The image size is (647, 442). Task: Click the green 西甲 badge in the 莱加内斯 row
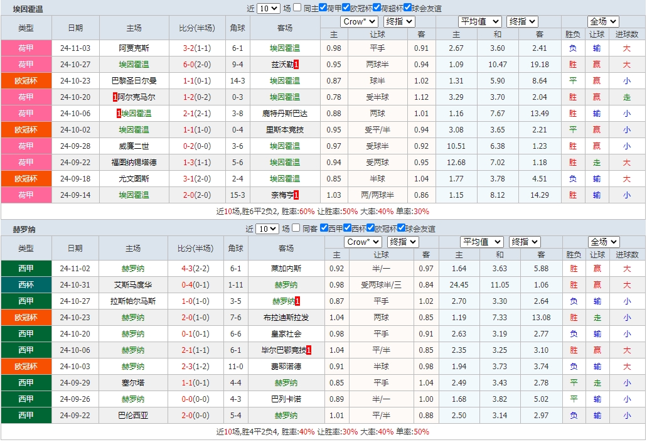26,268
